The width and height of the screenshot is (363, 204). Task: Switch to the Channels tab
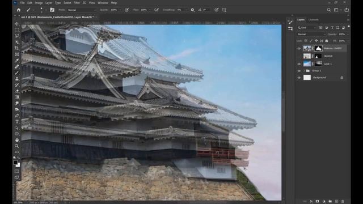[x=314, y=20]
